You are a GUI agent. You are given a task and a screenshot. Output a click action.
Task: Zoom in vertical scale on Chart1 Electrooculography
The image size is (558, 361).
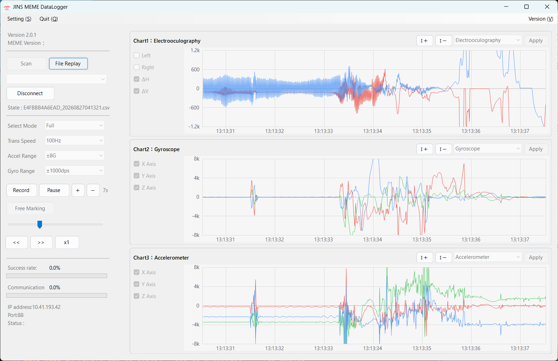[x=424, y=41]
